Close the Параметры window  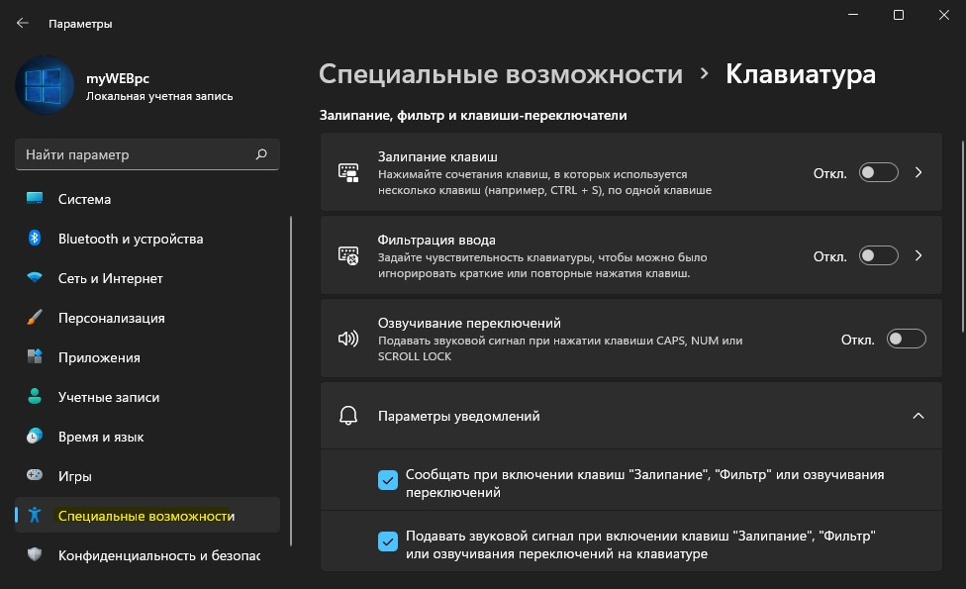[x=944, y=14]
